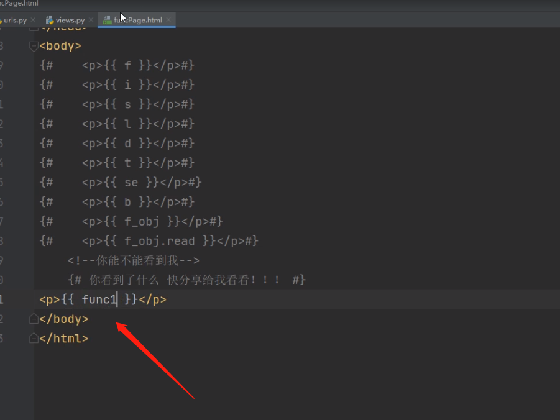
Task: Click the template comment 你看到了什么
Action: tap(186, 280)
